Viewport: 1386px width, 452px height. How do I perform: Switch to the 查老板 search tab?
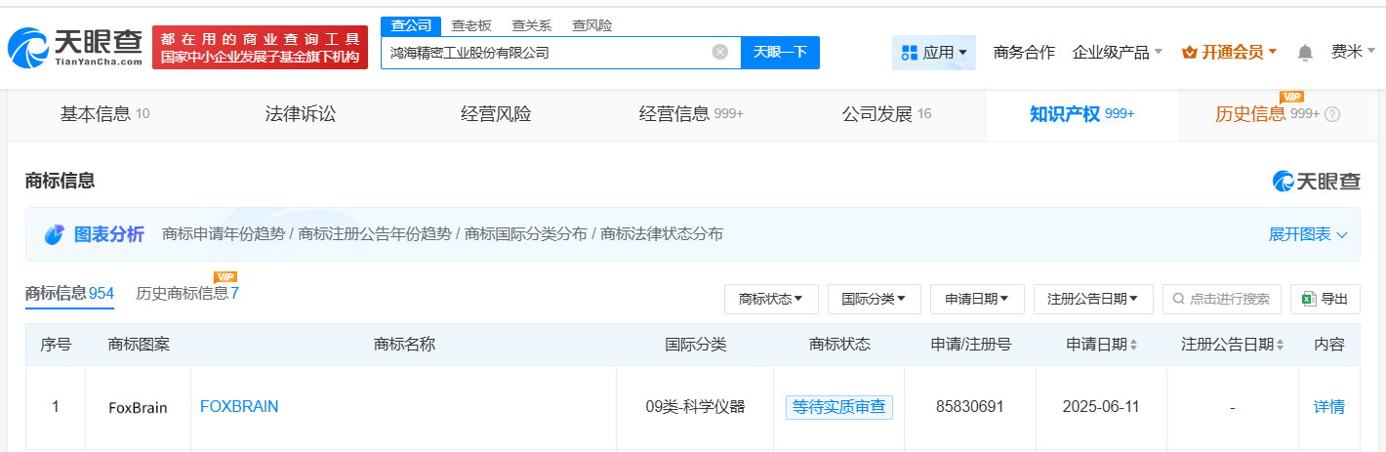pyautogui.click(x=471, y=25)
